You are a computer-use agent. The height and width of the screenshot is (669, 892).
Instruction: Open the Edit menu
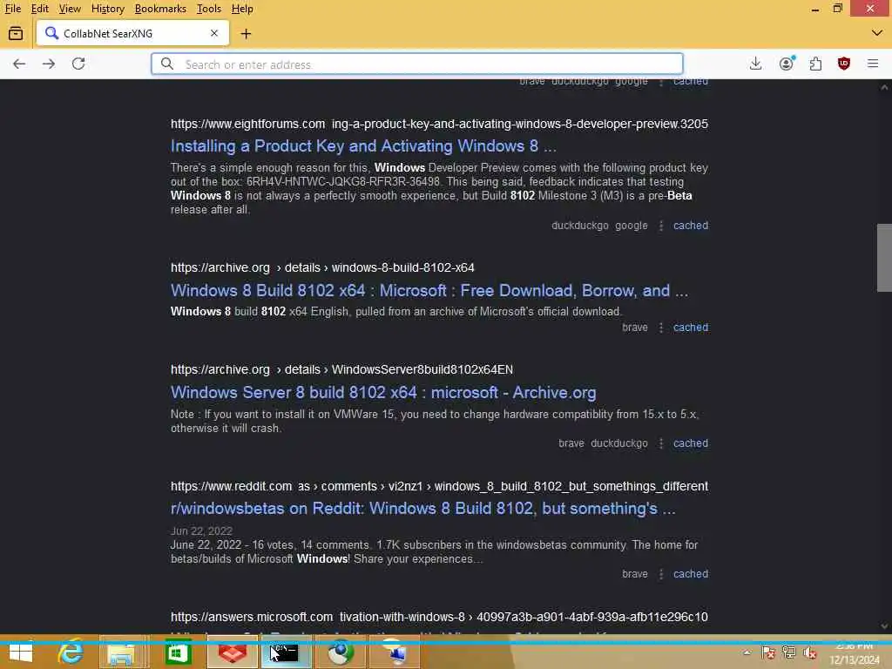(39, 9)
